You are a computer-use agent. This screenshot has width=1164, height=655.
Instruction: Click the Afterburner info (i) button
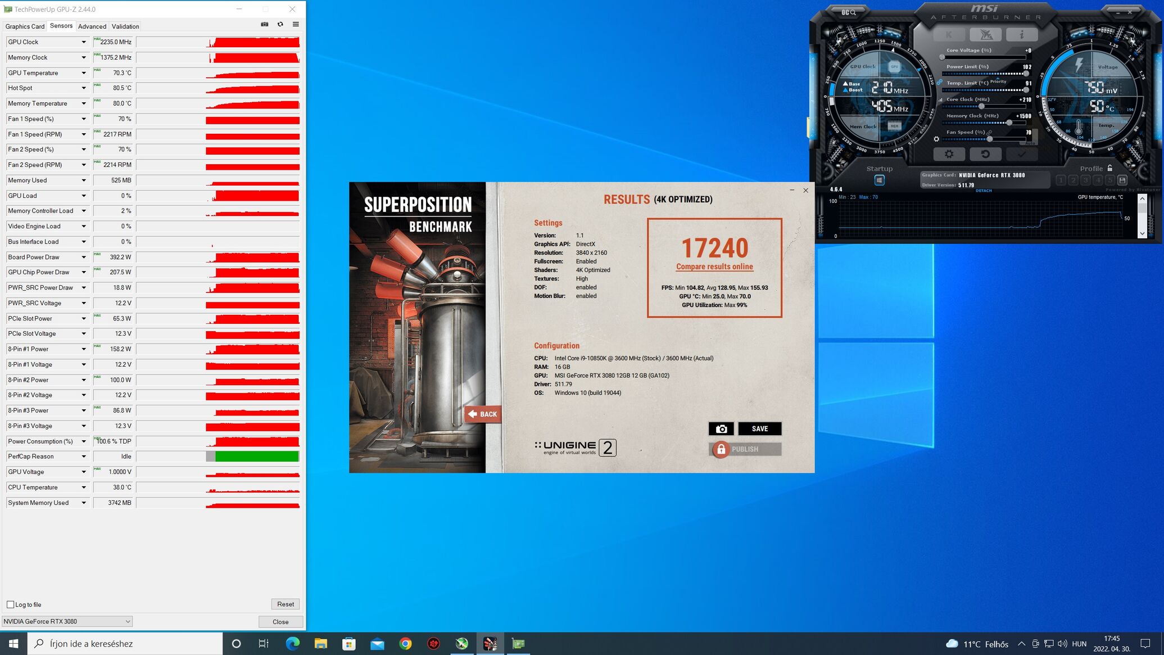(1021, 35)
